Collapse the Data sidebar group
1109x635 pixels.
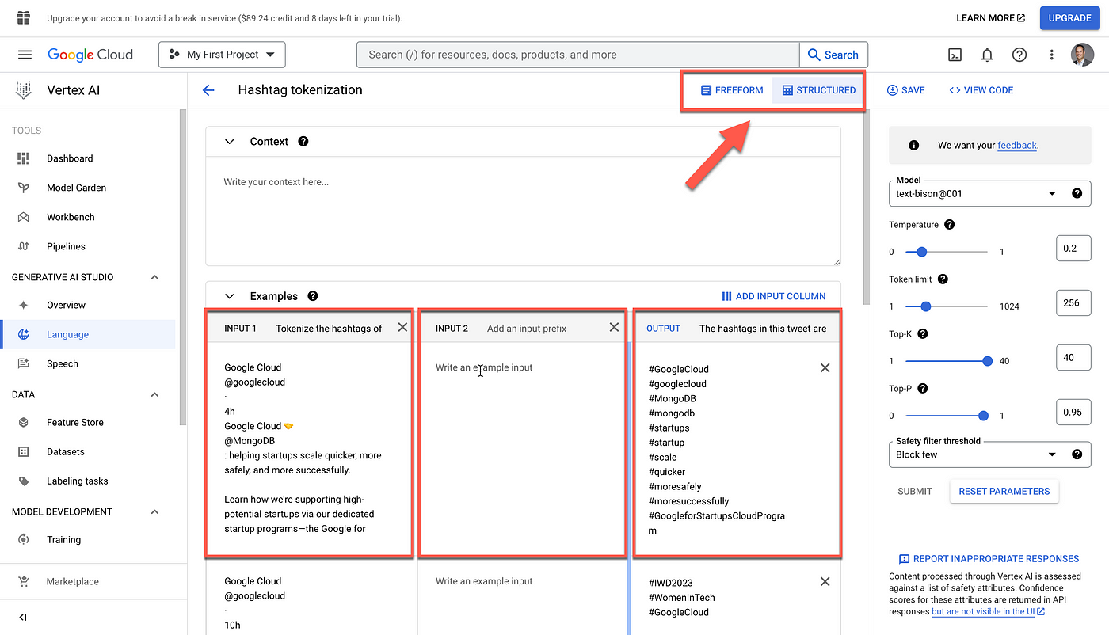click(154, 394)
